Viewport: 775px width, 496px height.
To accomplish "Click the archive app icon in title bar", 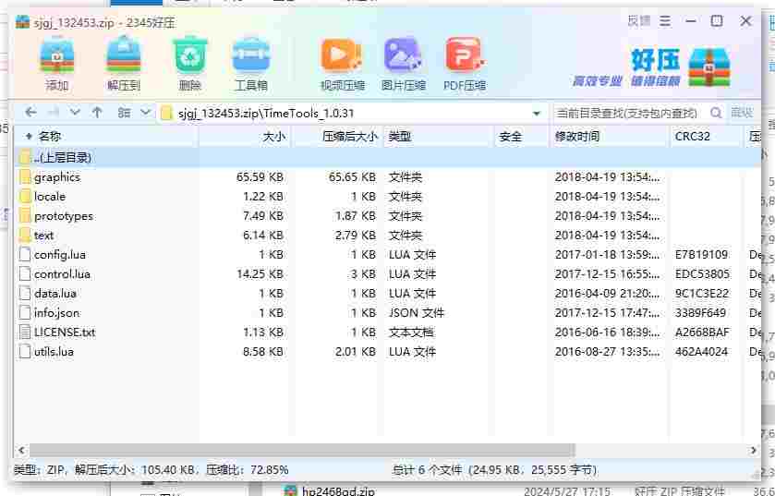I will pyautogui.click(x=23, y=22).
